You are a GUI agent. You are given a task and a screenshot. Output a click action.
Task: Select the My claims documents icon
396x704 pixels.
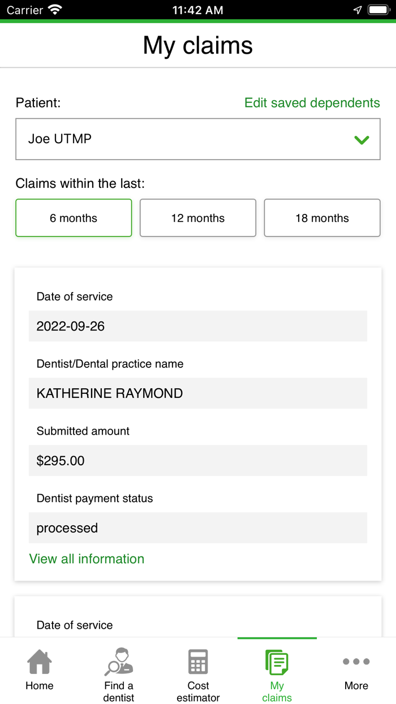(277, 661)
